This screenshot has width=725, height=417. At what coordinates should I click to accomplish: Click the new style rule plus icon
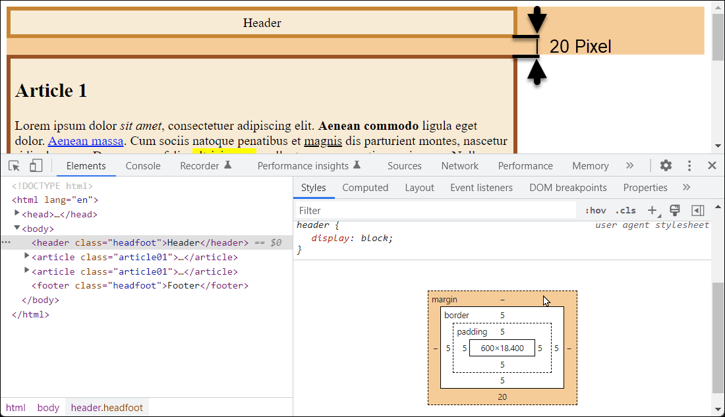coord(652,210)
